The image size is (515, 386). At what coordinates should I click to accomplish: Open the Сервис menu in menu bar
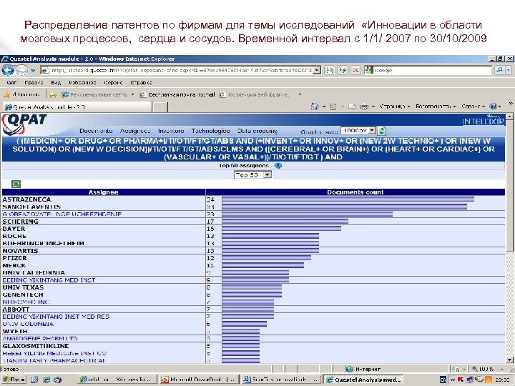coord(113,83)
